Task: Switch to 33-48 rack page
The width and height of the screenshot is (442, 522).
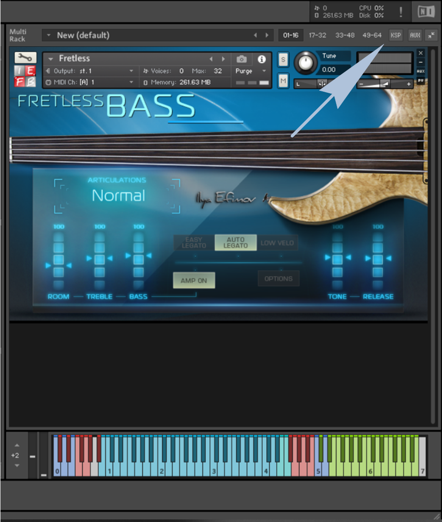Action: 345,36
